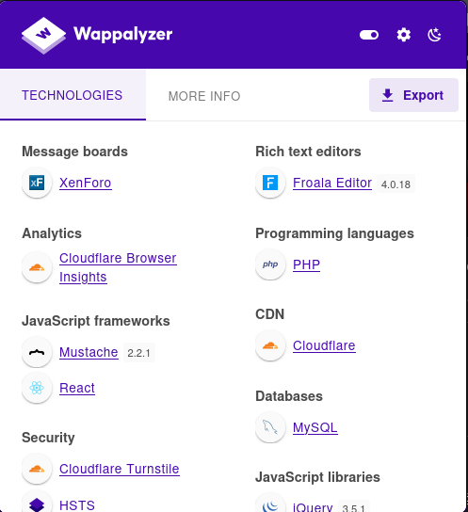Open the HSTS link

coord(77,505)
